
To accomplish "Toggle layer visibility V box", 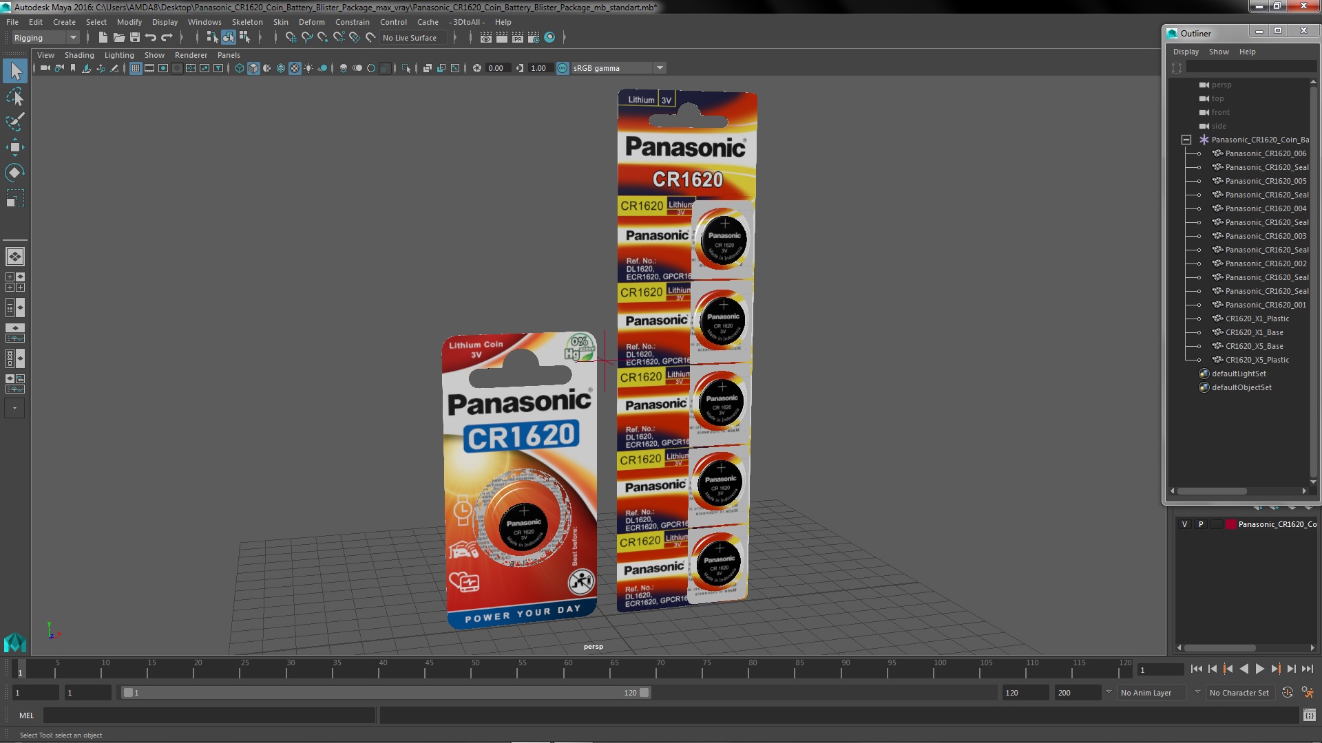I will pyautogui.click(x=1184, y=524).
